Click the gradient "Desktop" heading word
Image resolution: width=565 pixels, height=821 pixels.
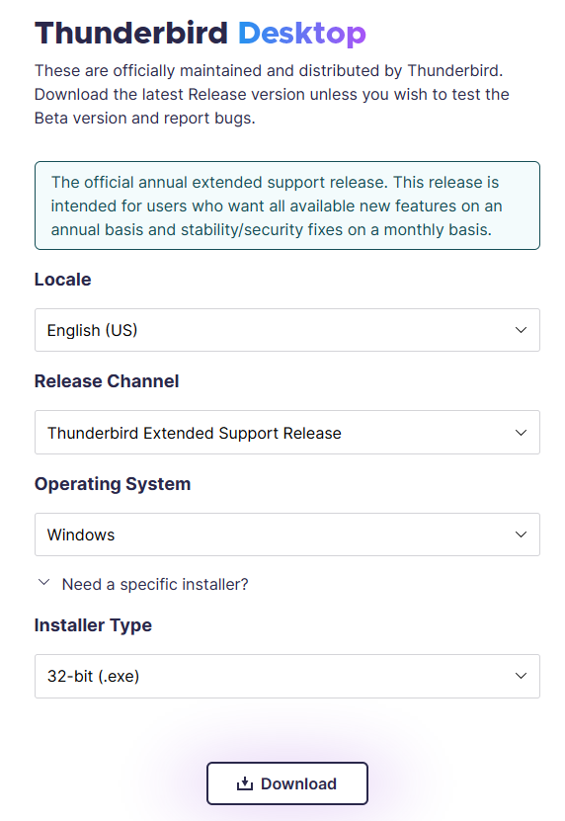click(301, 34)
